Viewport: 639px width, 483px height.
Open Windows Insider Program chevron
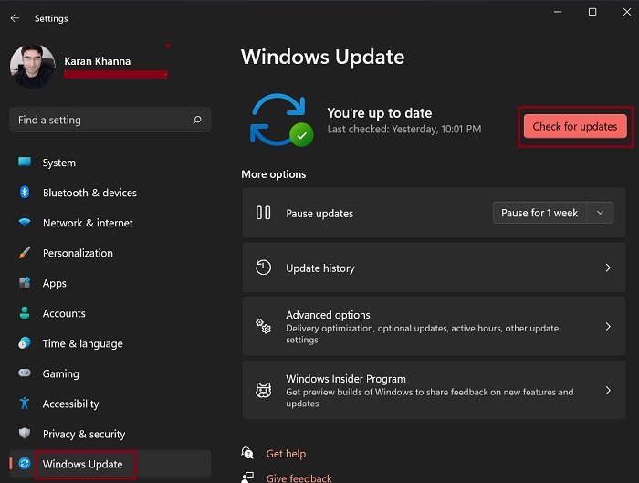tap(608, 390)
